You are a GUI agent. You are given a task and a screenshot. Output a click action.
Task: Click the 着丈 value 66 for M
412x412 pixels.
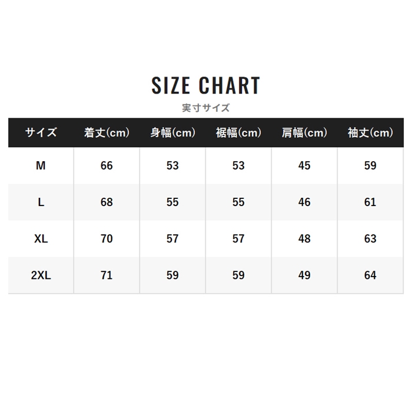107,165
